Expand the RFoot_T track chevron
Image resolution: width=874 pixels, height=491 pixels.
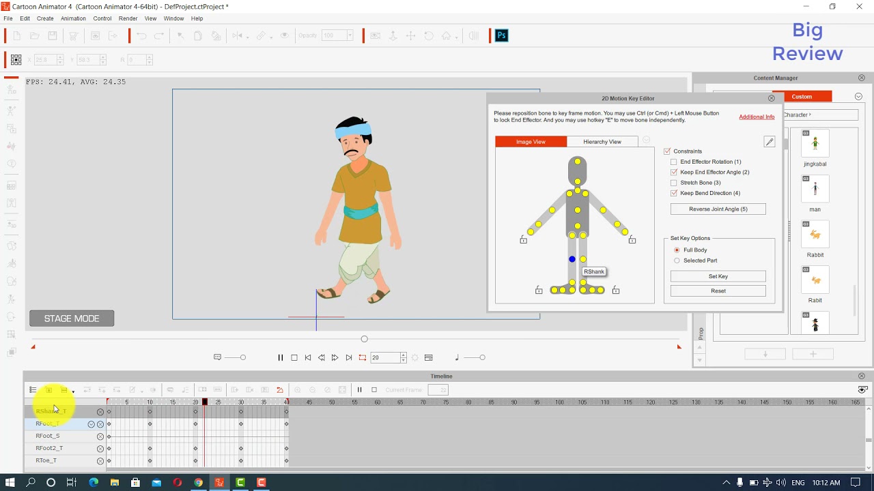[x=91, y=424]
